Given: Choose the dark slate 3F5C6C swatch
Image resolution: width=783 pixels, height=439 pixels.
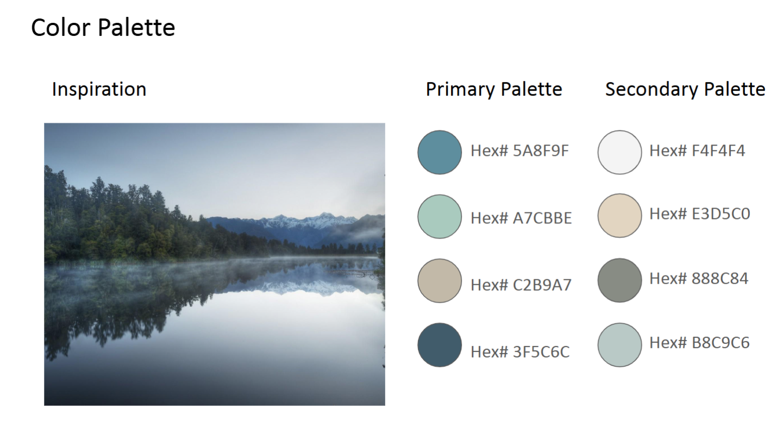Looking at the screenshot, I should [x=439, y=345].
